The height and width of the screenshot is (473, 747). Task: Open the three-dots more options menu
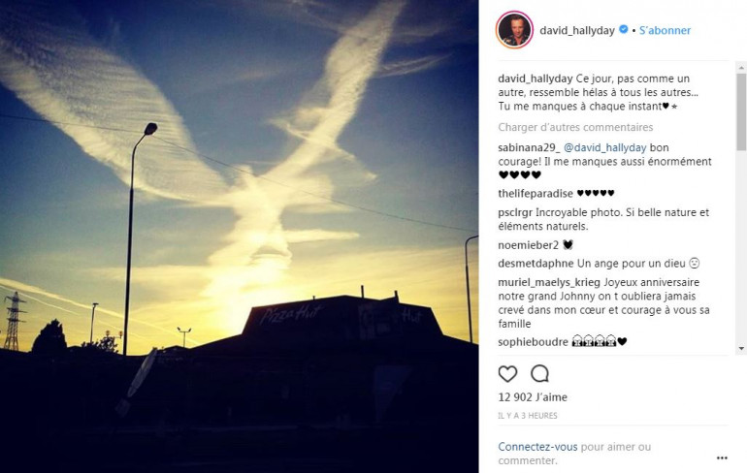pos(722,457)
